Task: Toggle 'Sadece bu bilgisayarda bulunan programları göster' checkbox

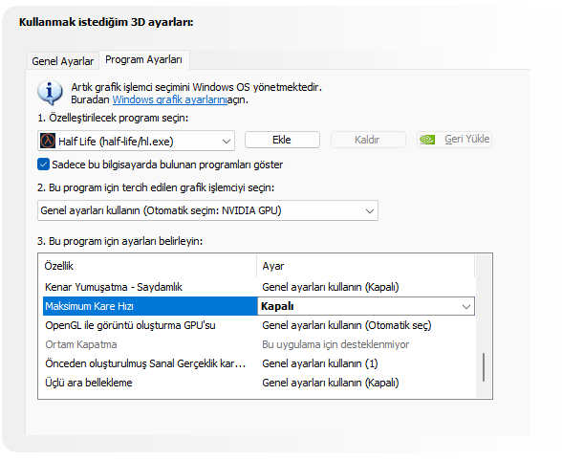Action: point(43,165)
